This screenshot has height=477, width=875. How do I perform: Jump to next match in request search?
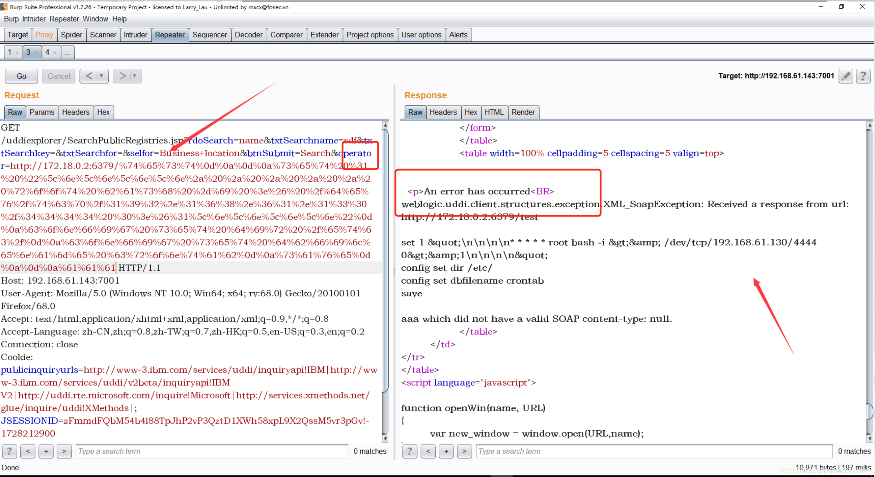(x=64, y=451)
